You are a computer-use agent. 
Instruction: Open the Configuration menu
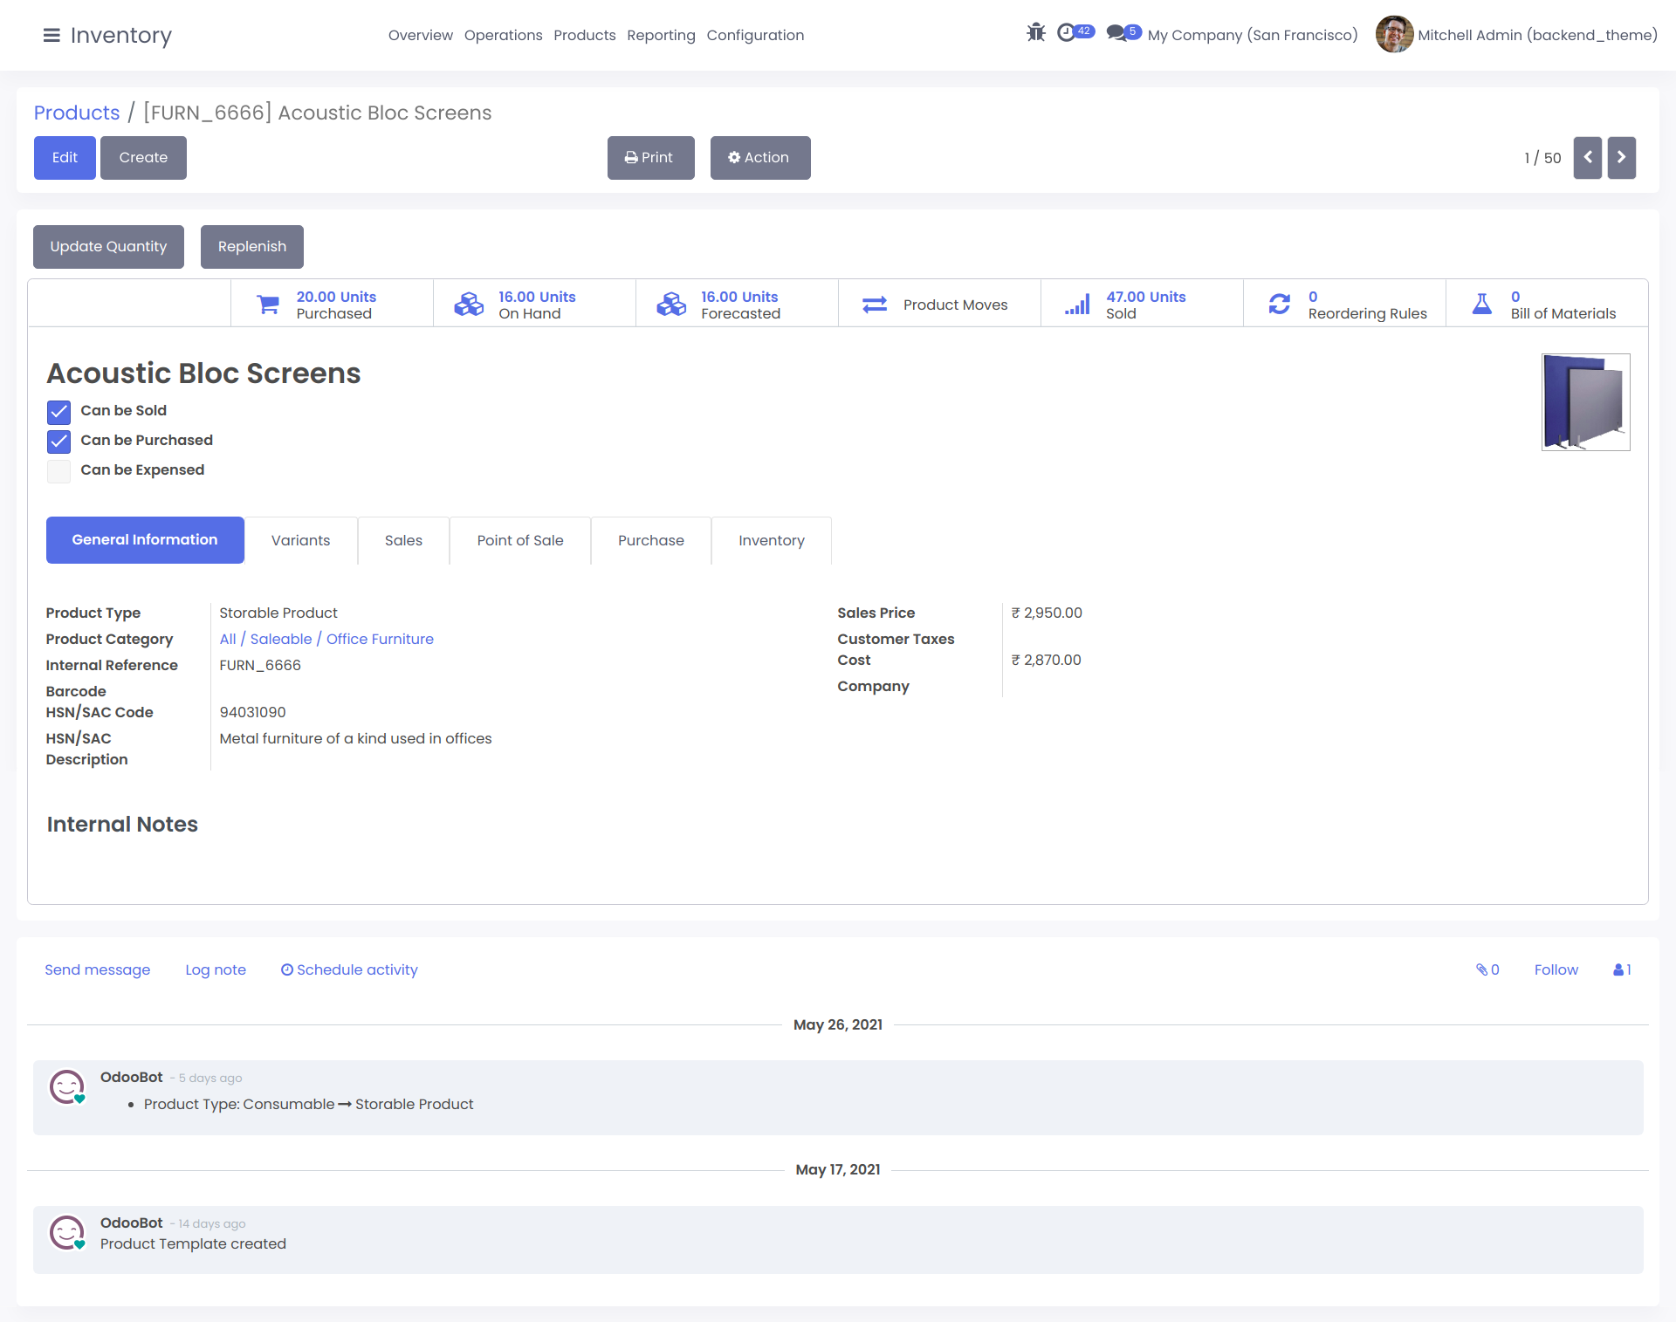point(755,35)
